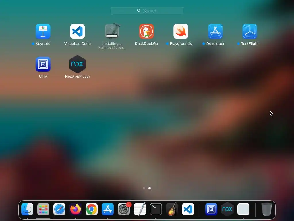
Task: Open Terminal from the Dock
Action: (156, 209)
